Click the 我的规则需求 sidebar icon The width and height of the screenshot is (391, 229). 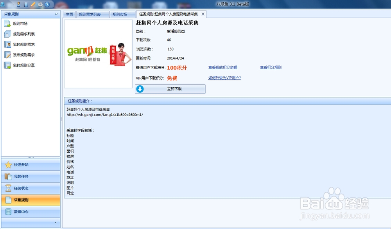click(x=7, y=45)
